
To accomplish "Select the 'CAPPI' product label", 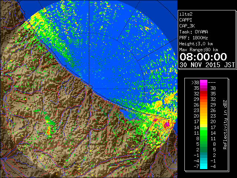I will 186,20.
